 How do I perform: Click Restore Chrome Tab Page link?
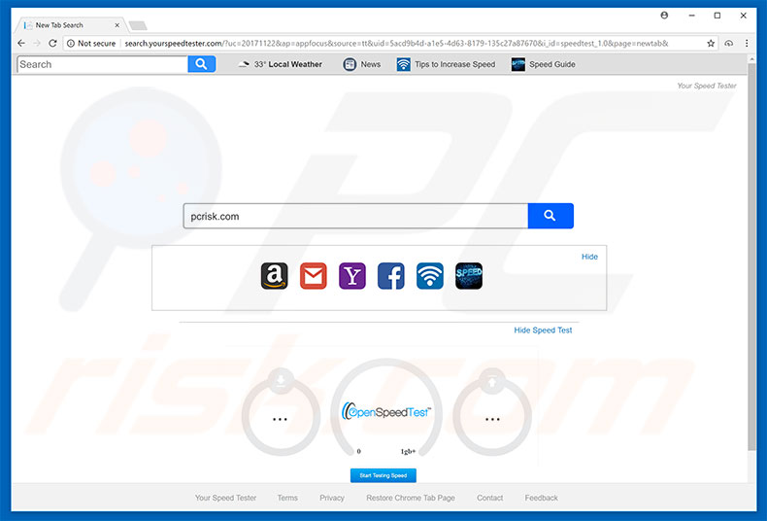[411, 498]
